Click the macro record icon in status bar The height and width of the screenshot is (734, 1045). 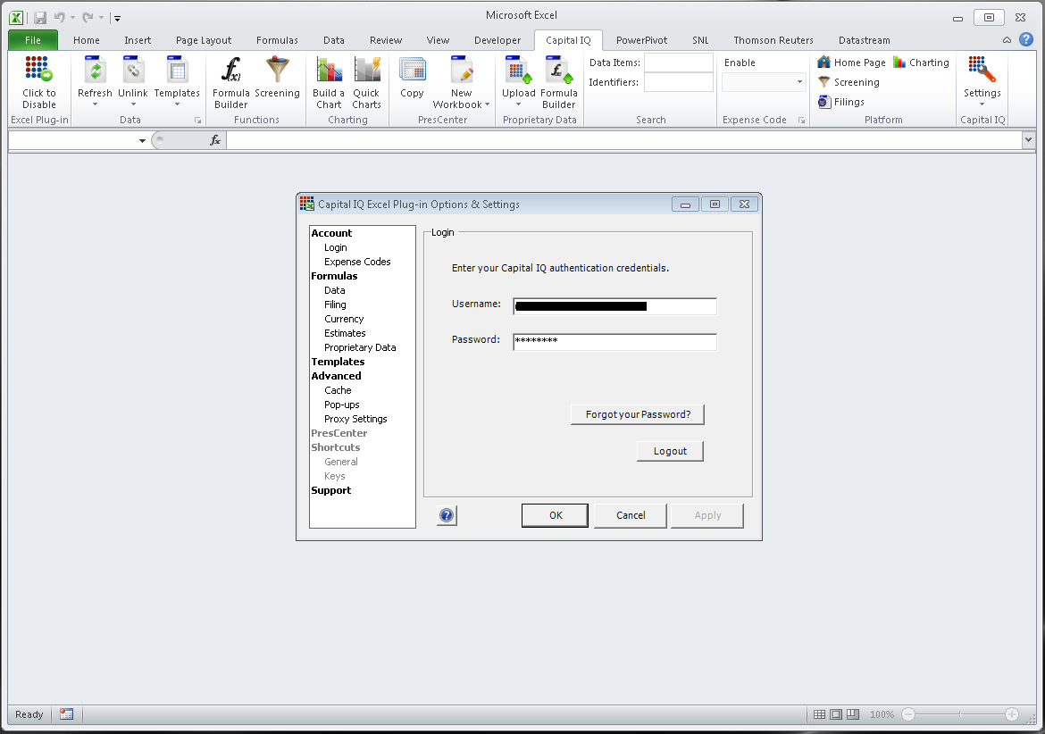[66, 714]
